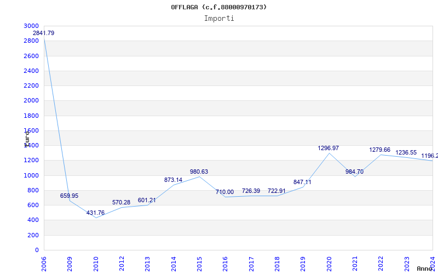The width and height of the screenshot is (438, 274).
Task: Click the 2020 x-axis year
Action: pos(329,264)
